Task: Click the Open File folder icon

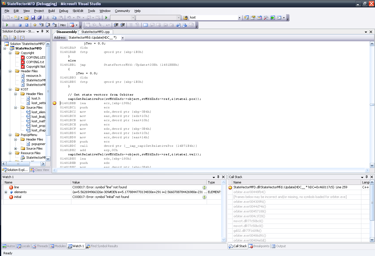Action: pos(26,18)
